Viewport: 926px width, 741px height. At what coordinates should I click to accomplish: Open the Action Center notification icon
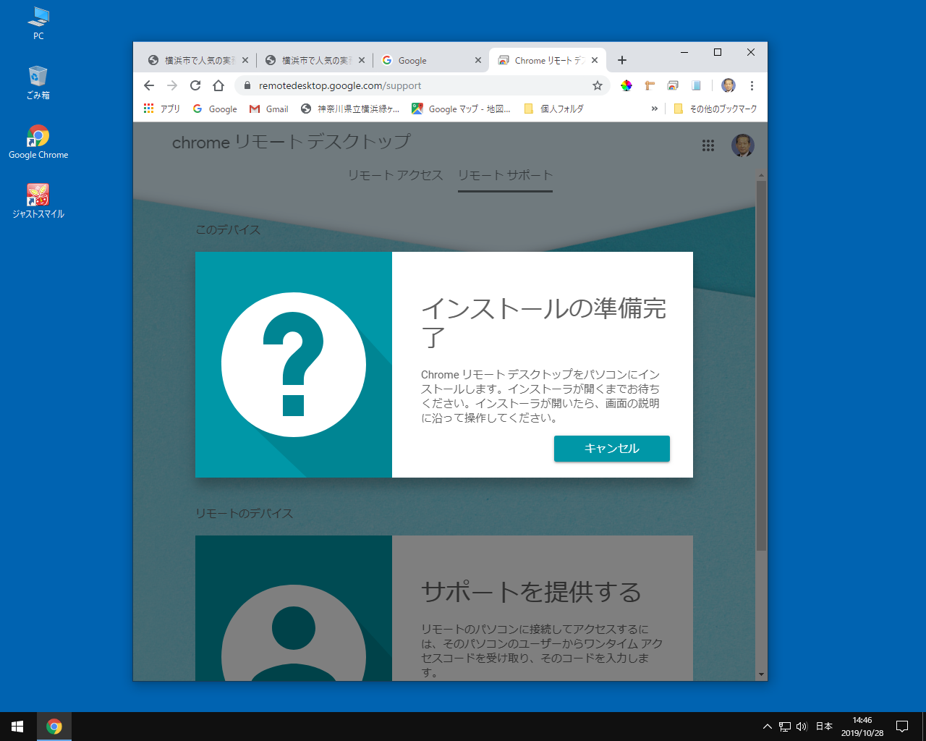(x=902, y=727)
